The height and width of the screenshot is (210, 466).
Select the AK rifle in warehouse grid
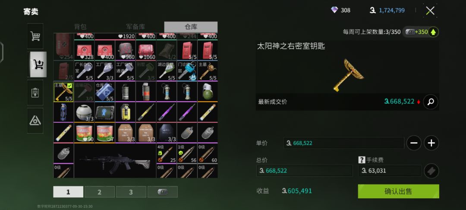click(x=115, y=161)
